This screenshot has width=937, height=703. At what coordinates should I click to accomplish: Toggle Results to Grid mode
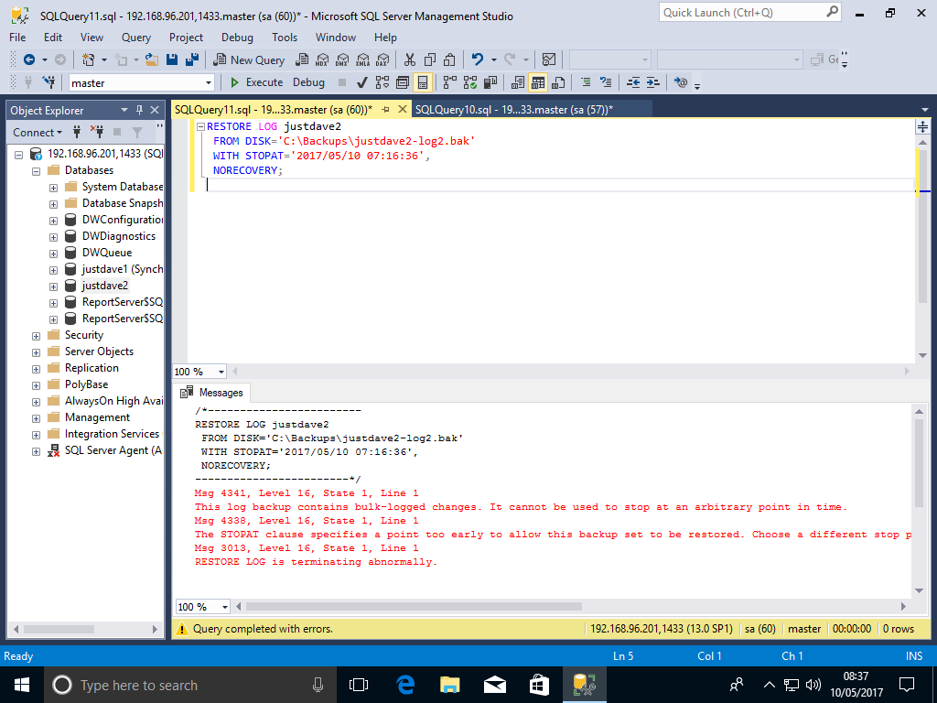click(538, 82)
